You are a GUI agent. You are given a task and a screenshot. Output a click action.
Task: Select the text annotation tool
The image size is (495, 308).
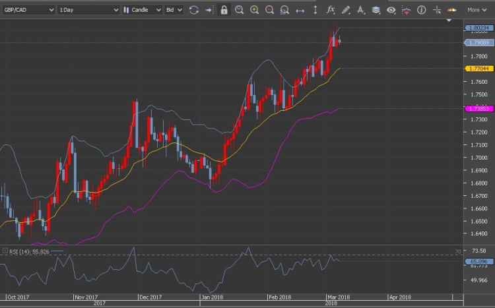coord(360,10)
